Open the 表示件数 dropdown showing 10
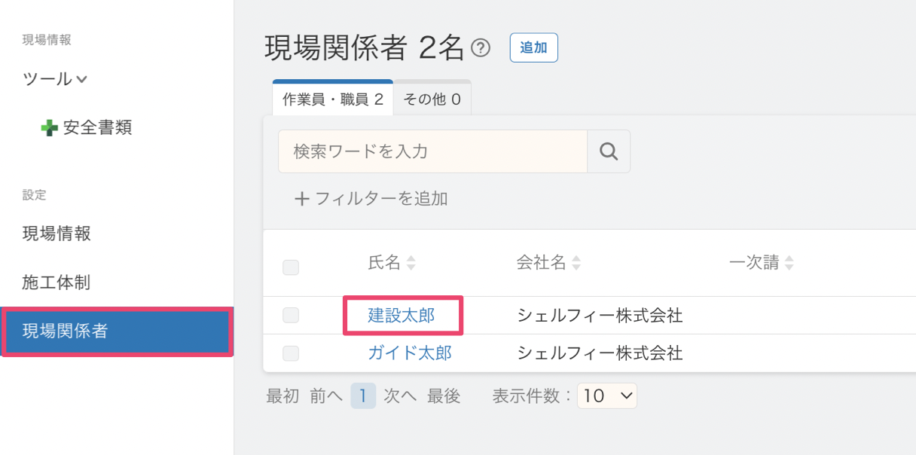 (607, 395)
